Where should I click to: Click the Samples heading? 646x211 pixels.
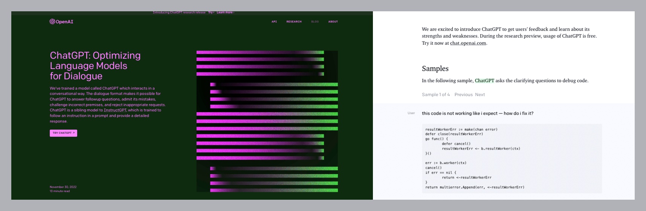435,69
